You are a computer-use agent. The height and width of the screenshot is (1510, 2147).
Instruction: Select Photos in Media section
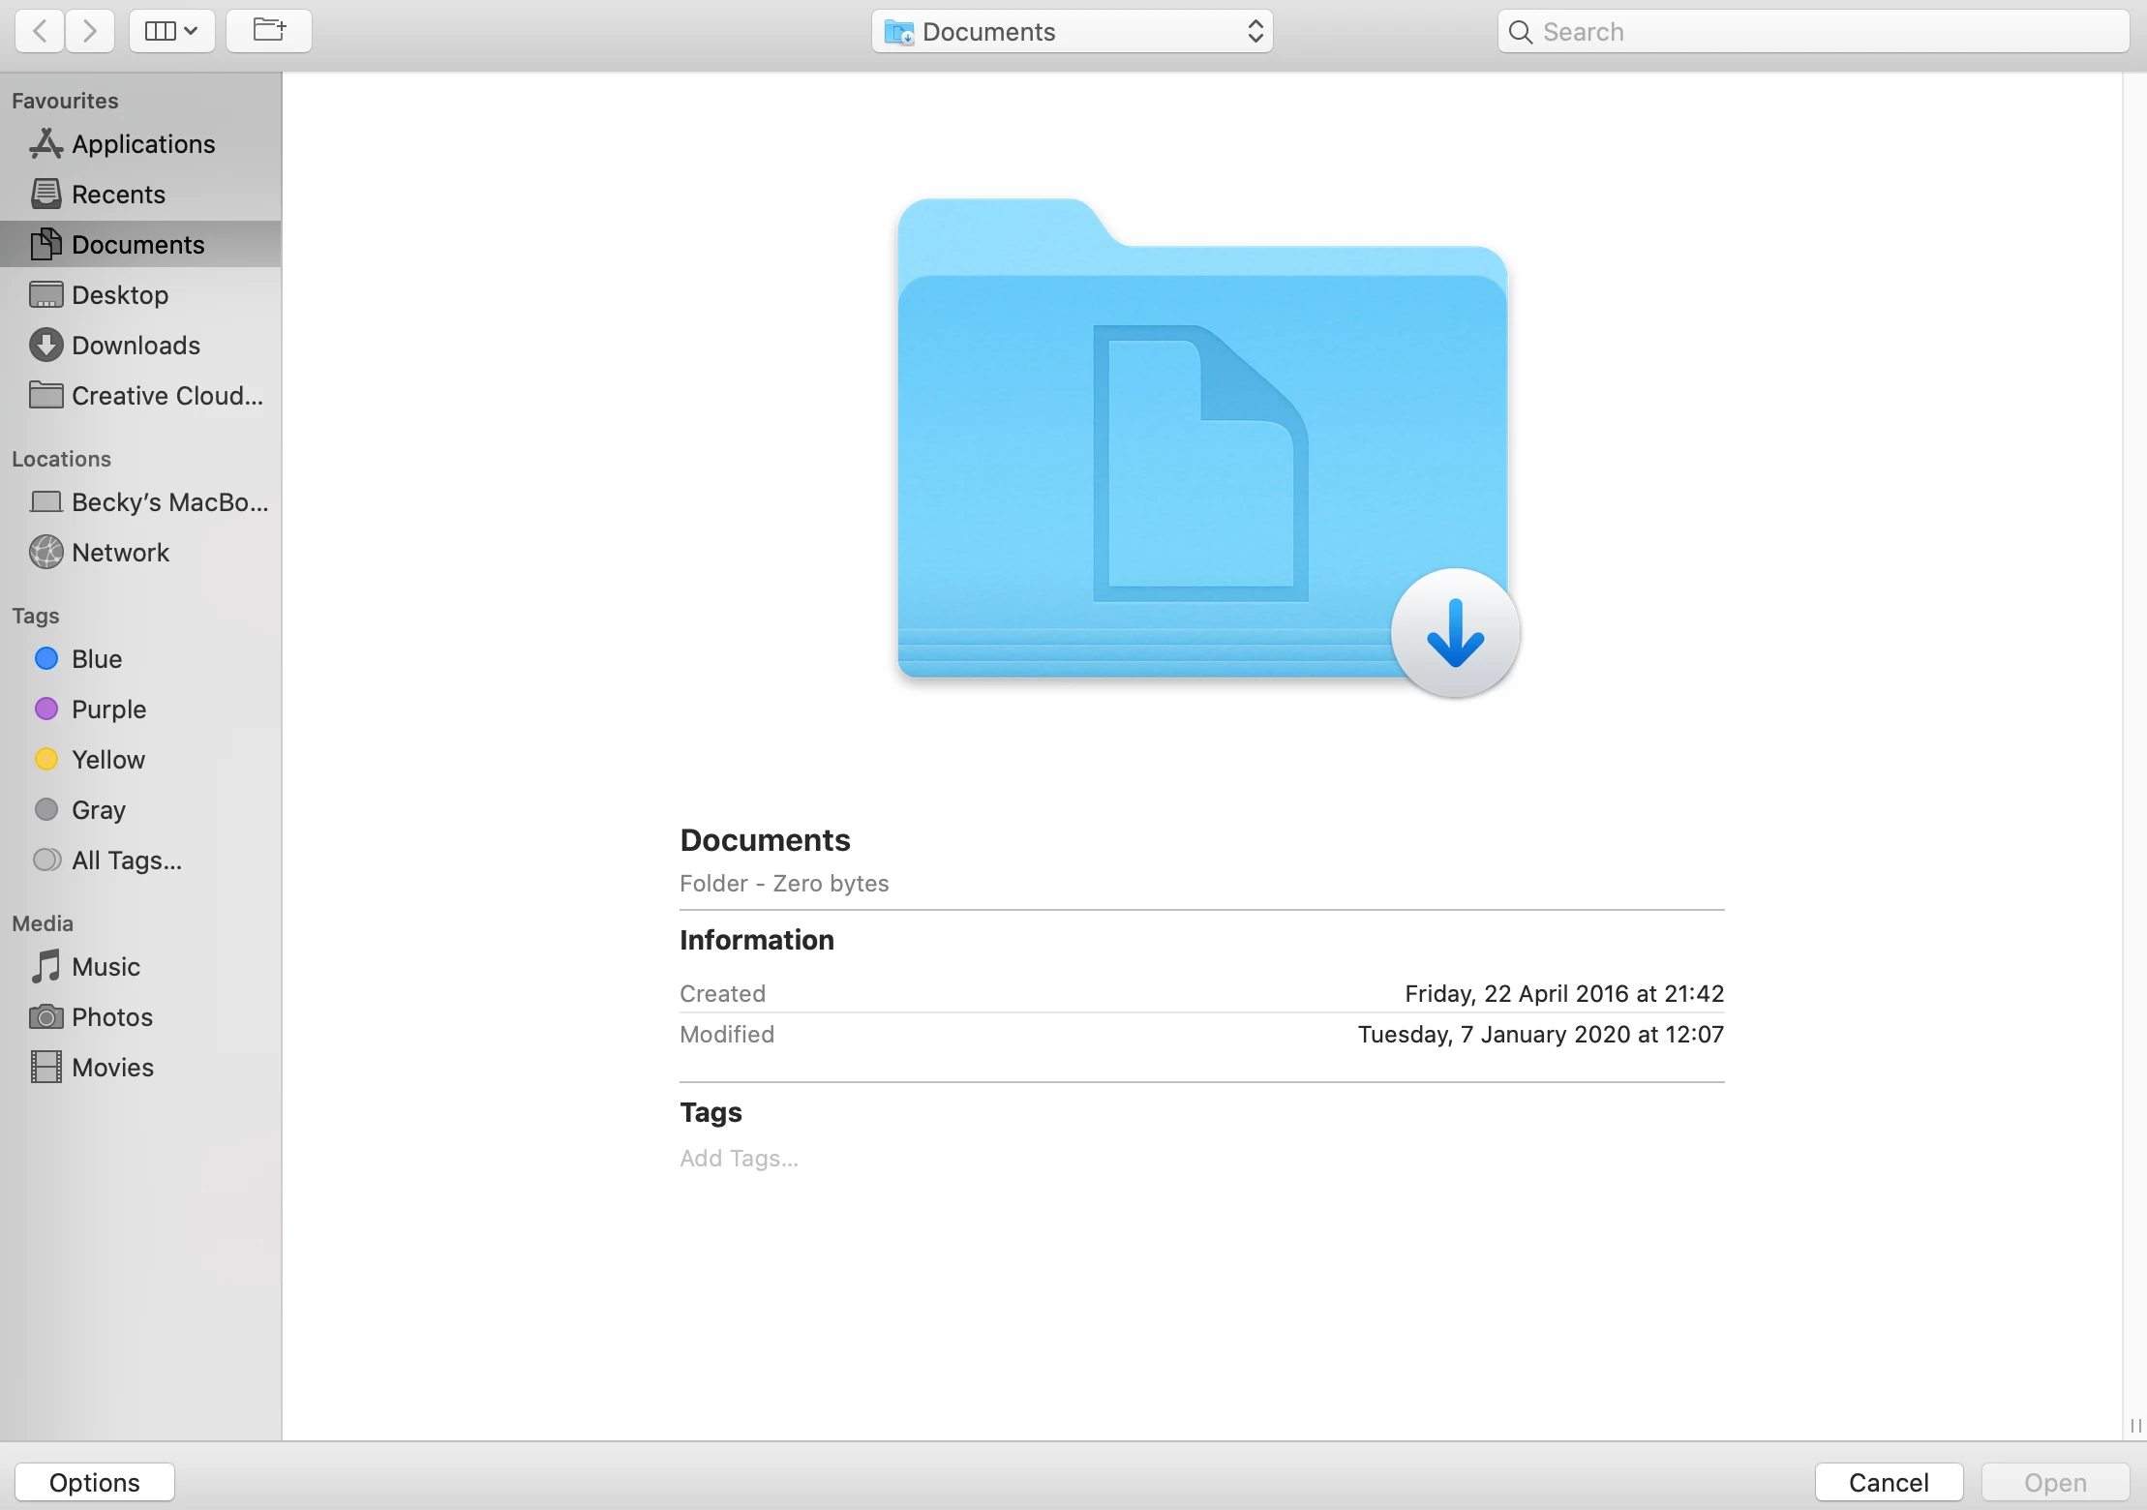112,1017
